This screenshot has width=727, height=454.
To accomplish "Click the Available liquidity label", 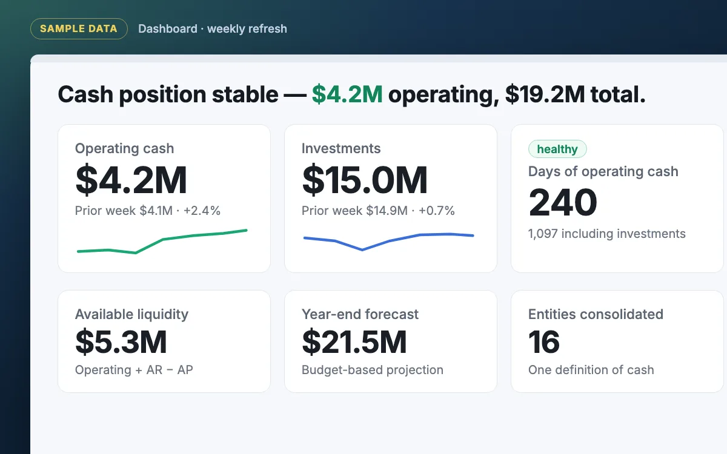I will coord(131,314).
